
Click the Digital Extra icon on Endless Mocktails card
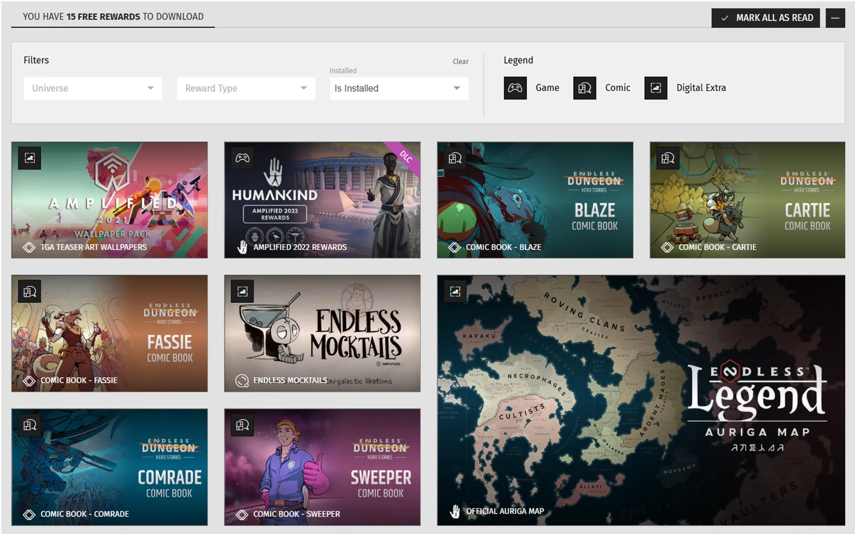(243, 292)
